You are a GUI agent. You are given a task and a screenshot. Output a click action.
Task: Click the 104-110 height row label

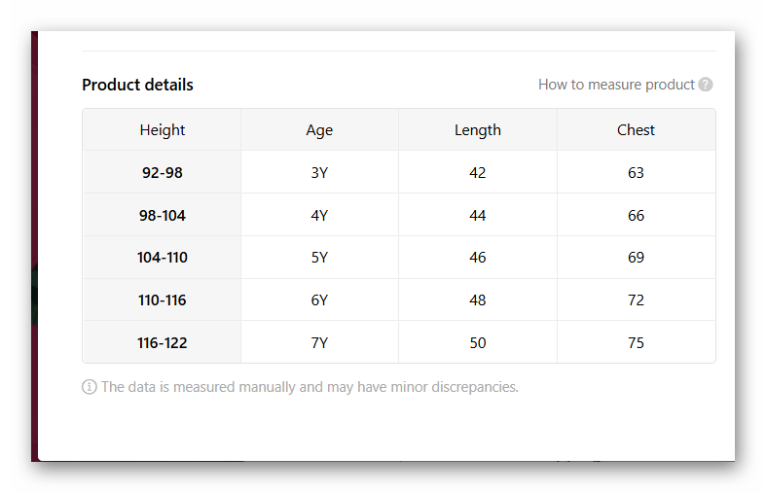pyautogui.click(x=163, y=258)
